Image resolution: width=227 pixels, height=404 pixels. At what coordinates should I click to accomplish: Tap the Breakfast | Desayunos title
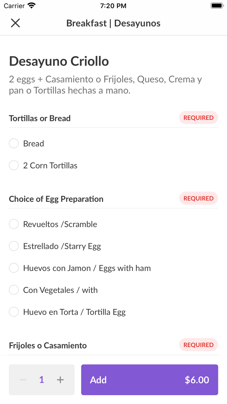coord(113,23)
